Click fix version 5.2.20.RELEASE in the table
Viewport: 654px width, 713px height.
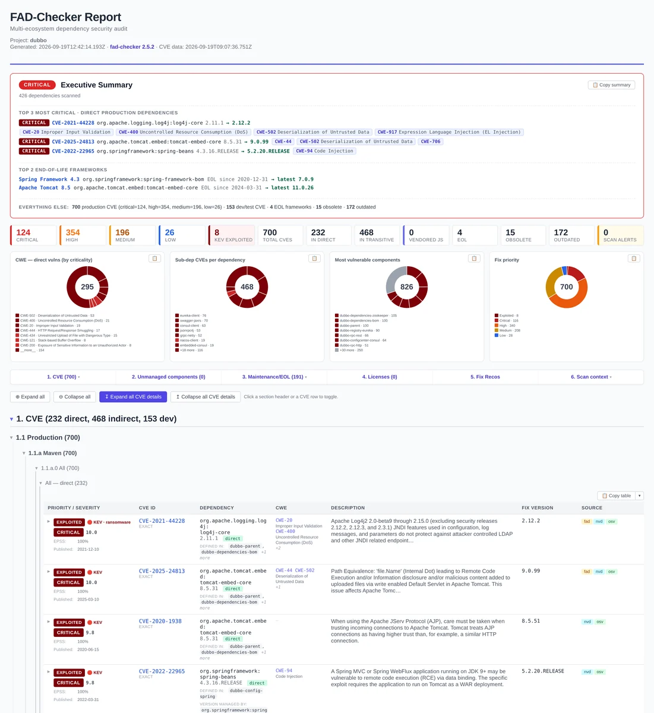pyautogui.click(x=543, y=671)
